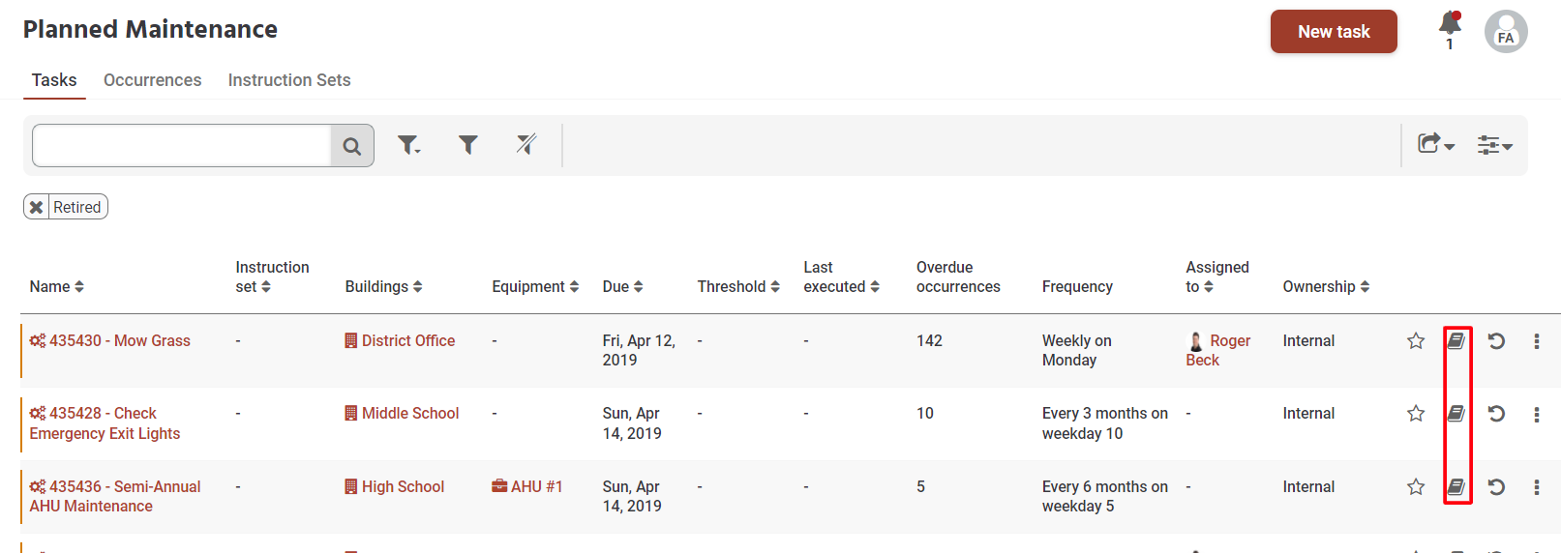Click the search magnifier icon

[x=352, y=146]
